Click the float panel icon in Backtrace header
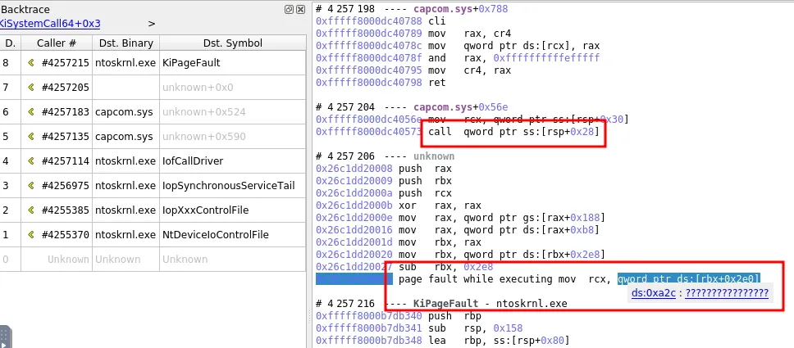Image resolution: width=794 pixels, height=348 pixels. point(290,9)
